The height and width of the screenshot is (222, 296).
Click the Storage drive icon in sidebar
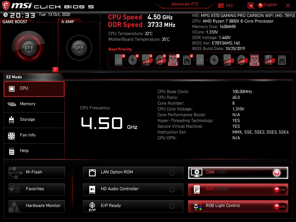coord(12,120)
